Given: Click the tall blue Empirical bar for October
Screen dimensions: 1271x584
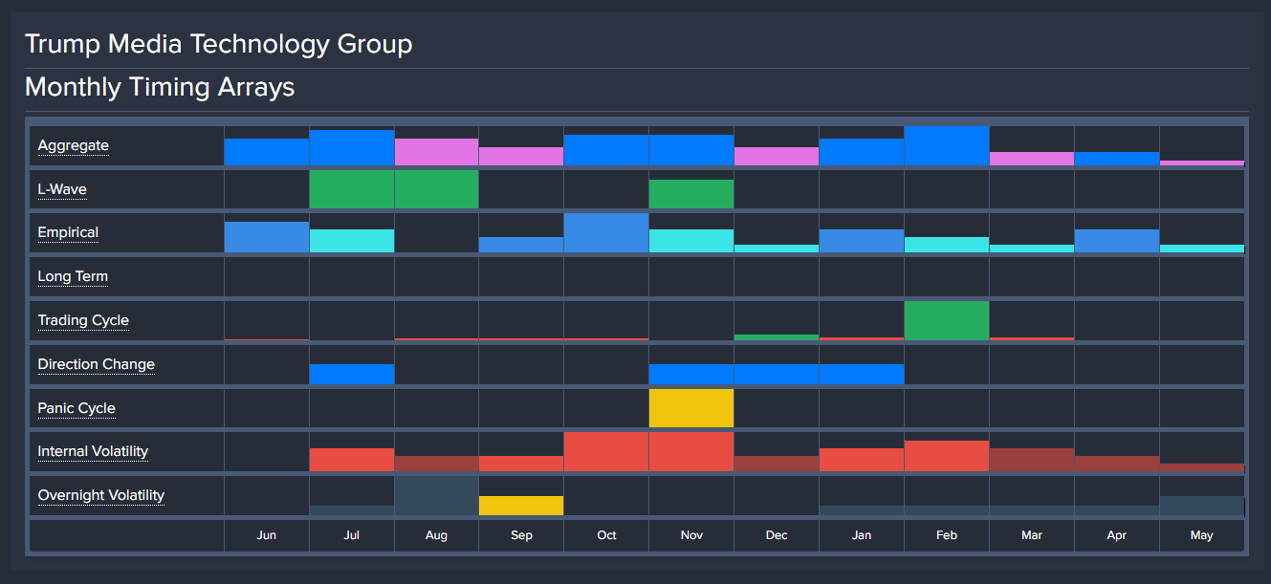Looking at the screenshot, I should coord(606,233).
